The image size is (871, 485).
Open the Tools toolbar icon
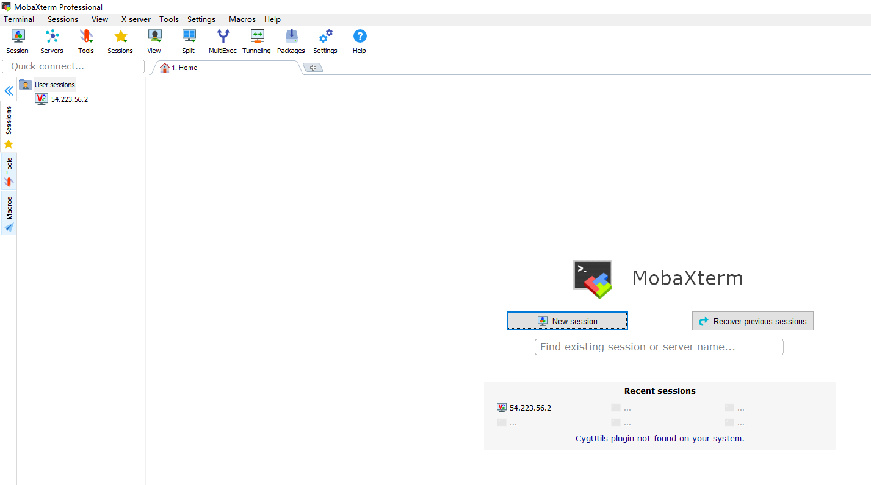click(x=86, y=41)
